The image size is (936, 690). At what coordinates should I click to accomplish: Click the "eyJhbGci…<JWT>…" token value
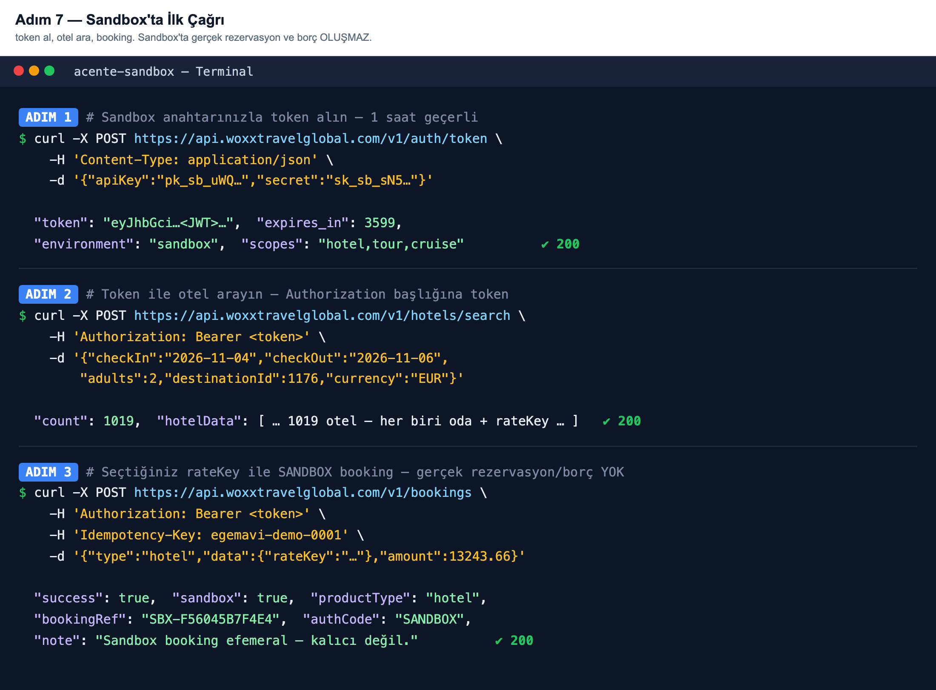click(x=168, y=223)
